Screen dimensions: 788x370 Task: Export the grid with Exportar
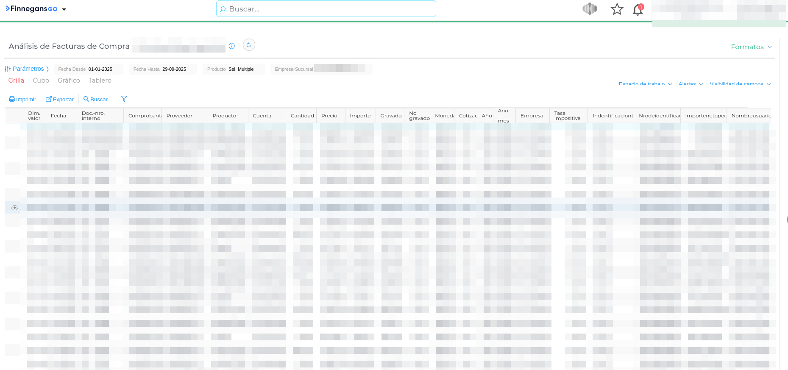(60, 99)
